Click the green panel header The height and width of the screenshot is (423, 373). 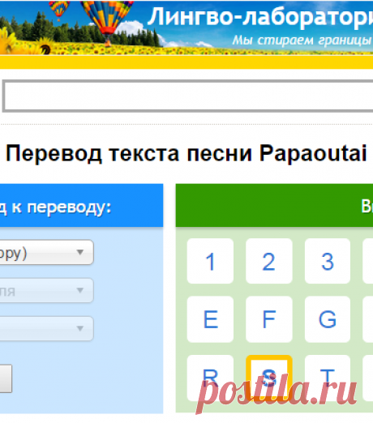click(x=274, y=205)
